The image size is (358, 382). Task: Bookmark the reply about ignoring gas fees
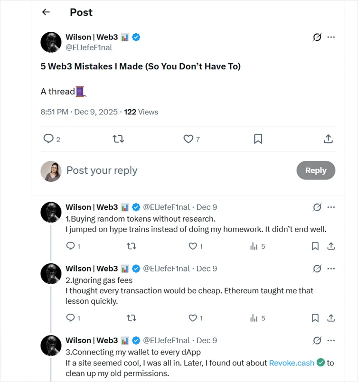tap(315, 318)
